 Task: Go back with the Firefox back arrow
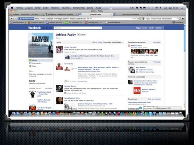pyautogui.click(x=12, y=19)
